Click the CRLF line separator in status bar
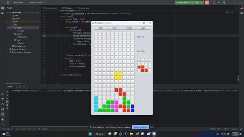 coord(219,129)
